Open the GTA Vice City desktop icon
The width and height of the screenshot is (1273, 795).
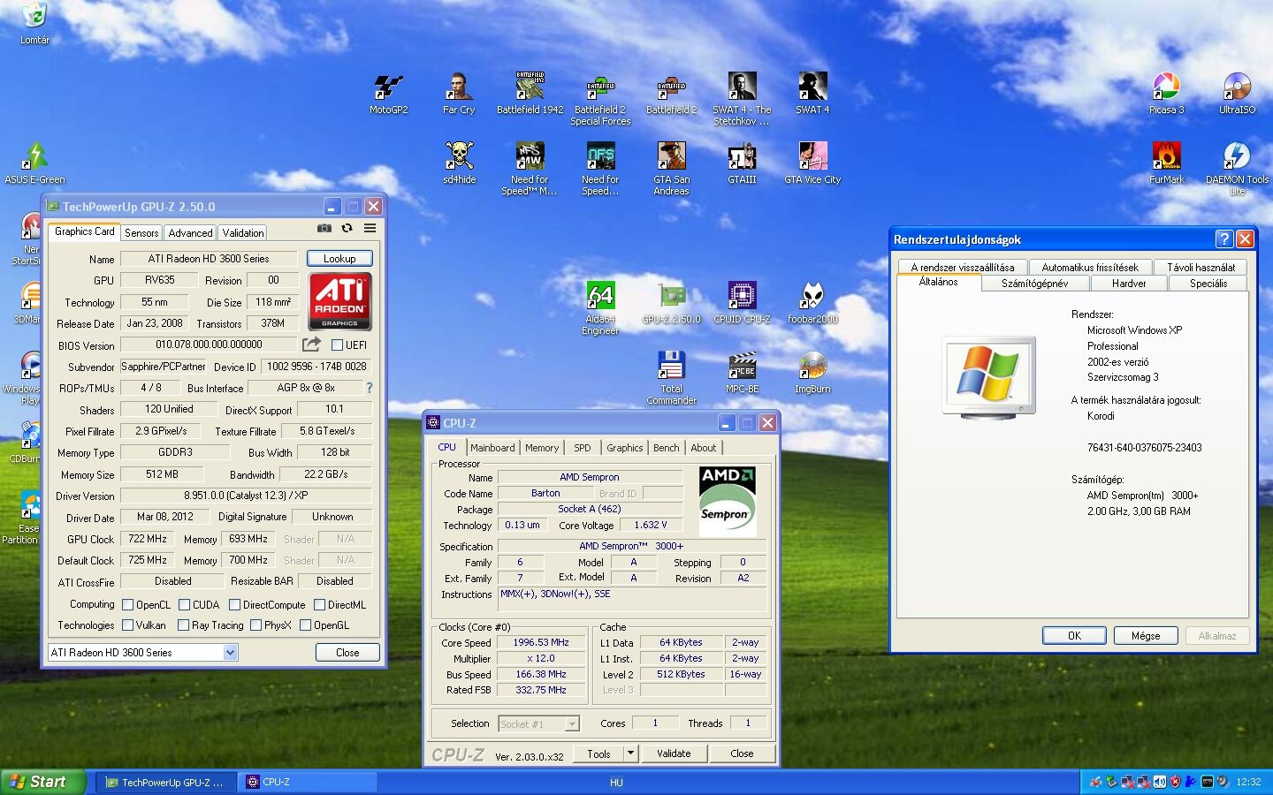pos(812,157)
